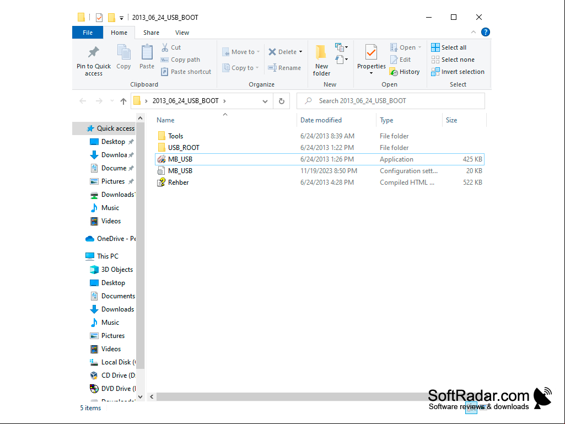Switch to the Home ribbon tab
This screenshot has height=424, width=565.
tap(119, 33)
